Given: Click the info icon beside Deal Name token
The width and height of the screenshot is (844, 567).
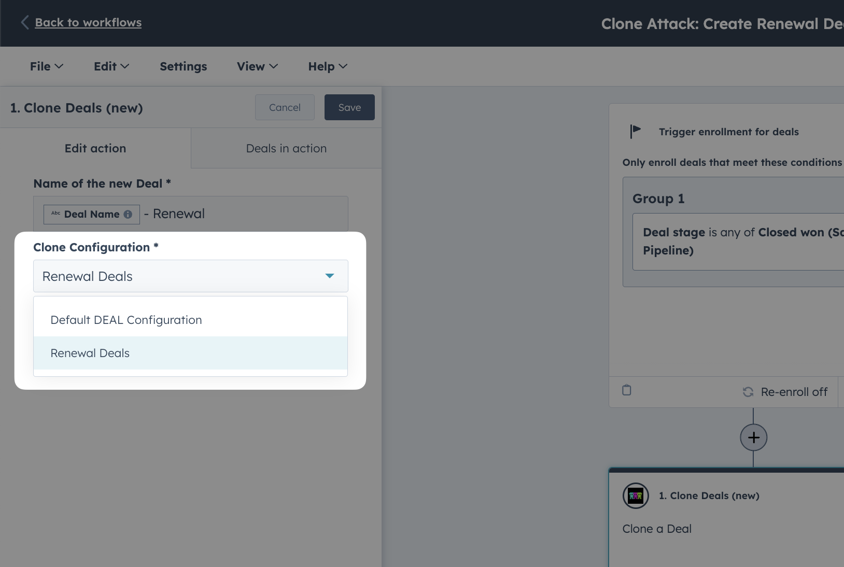Looking at the screenshot, I should pyautogui.click(x=128, y=214).
